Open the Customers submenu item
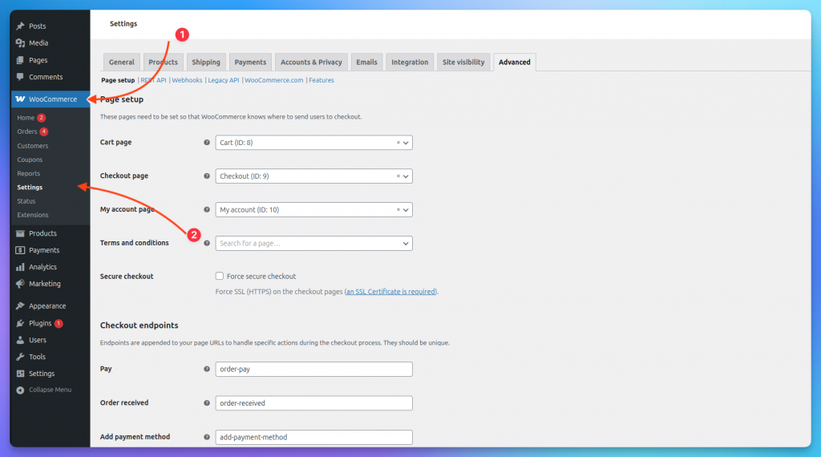 pos(32,146)
